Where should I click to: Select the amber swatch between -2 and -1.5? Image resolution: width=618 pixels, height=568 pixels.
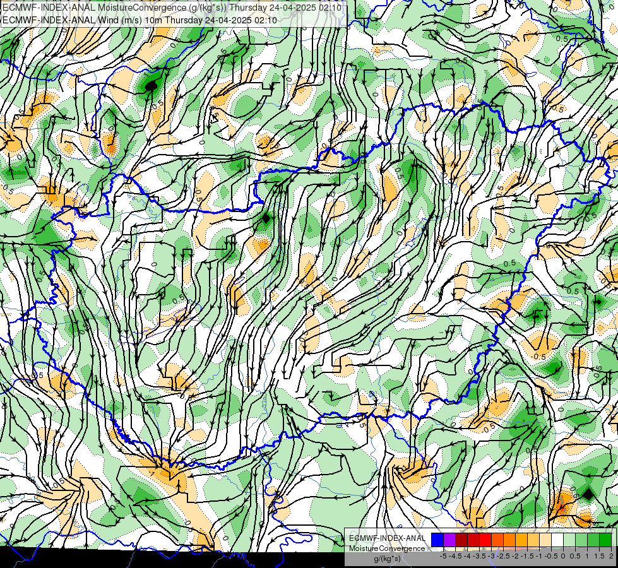point(521,540)
